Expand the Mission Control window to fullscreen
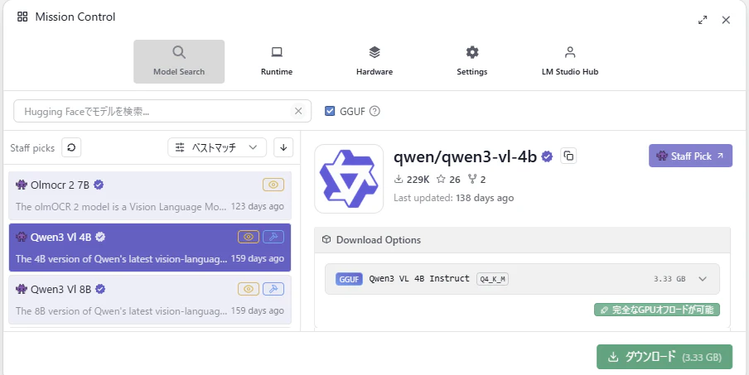Image resolution: width=749 pixels, height=375 pixels. click(703, 20)
